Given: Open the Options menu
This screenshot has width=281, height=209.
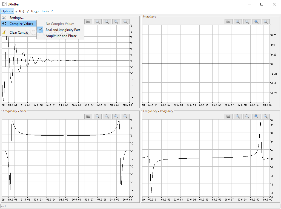Looking at the screenshot, I should tap(7, 11).
